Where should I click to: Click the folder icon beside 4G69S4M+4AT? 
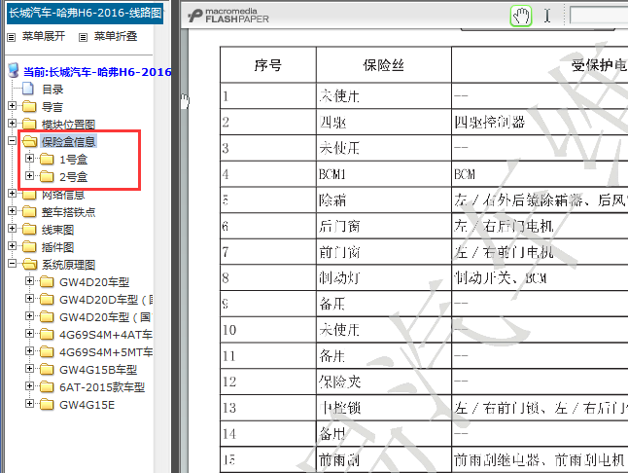[47, 334]
